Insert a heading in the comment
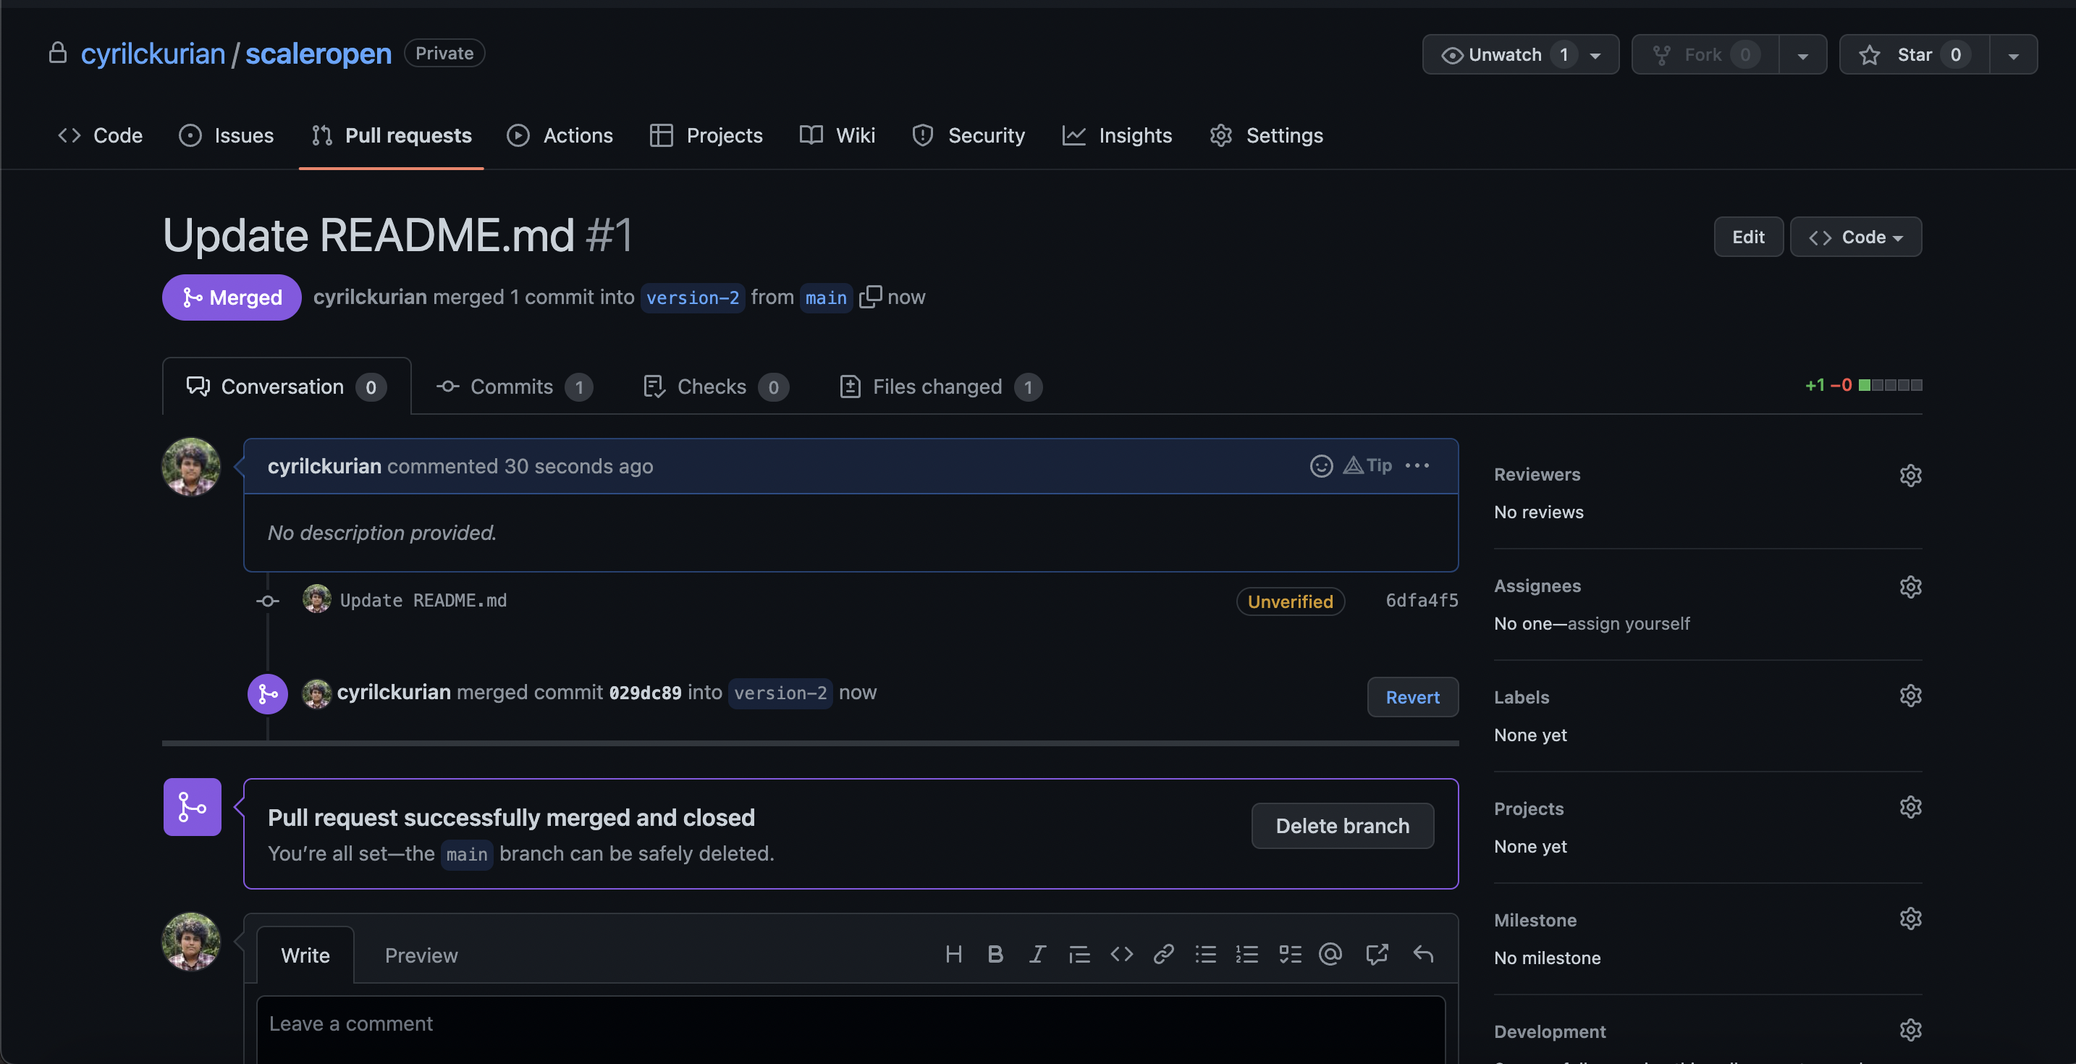This screenshot has width=2076, height=1064. (x=954, y=955)
